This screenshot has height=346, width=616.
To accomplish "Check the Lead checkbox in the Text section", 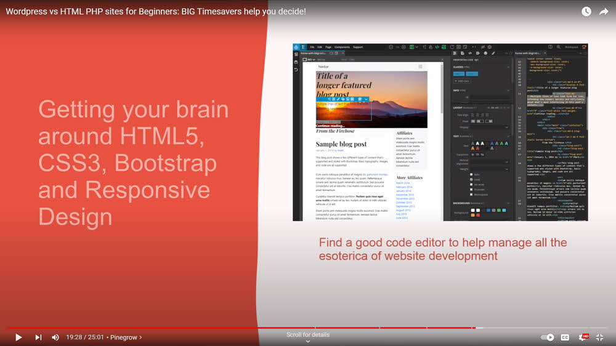I will point(472,180).
